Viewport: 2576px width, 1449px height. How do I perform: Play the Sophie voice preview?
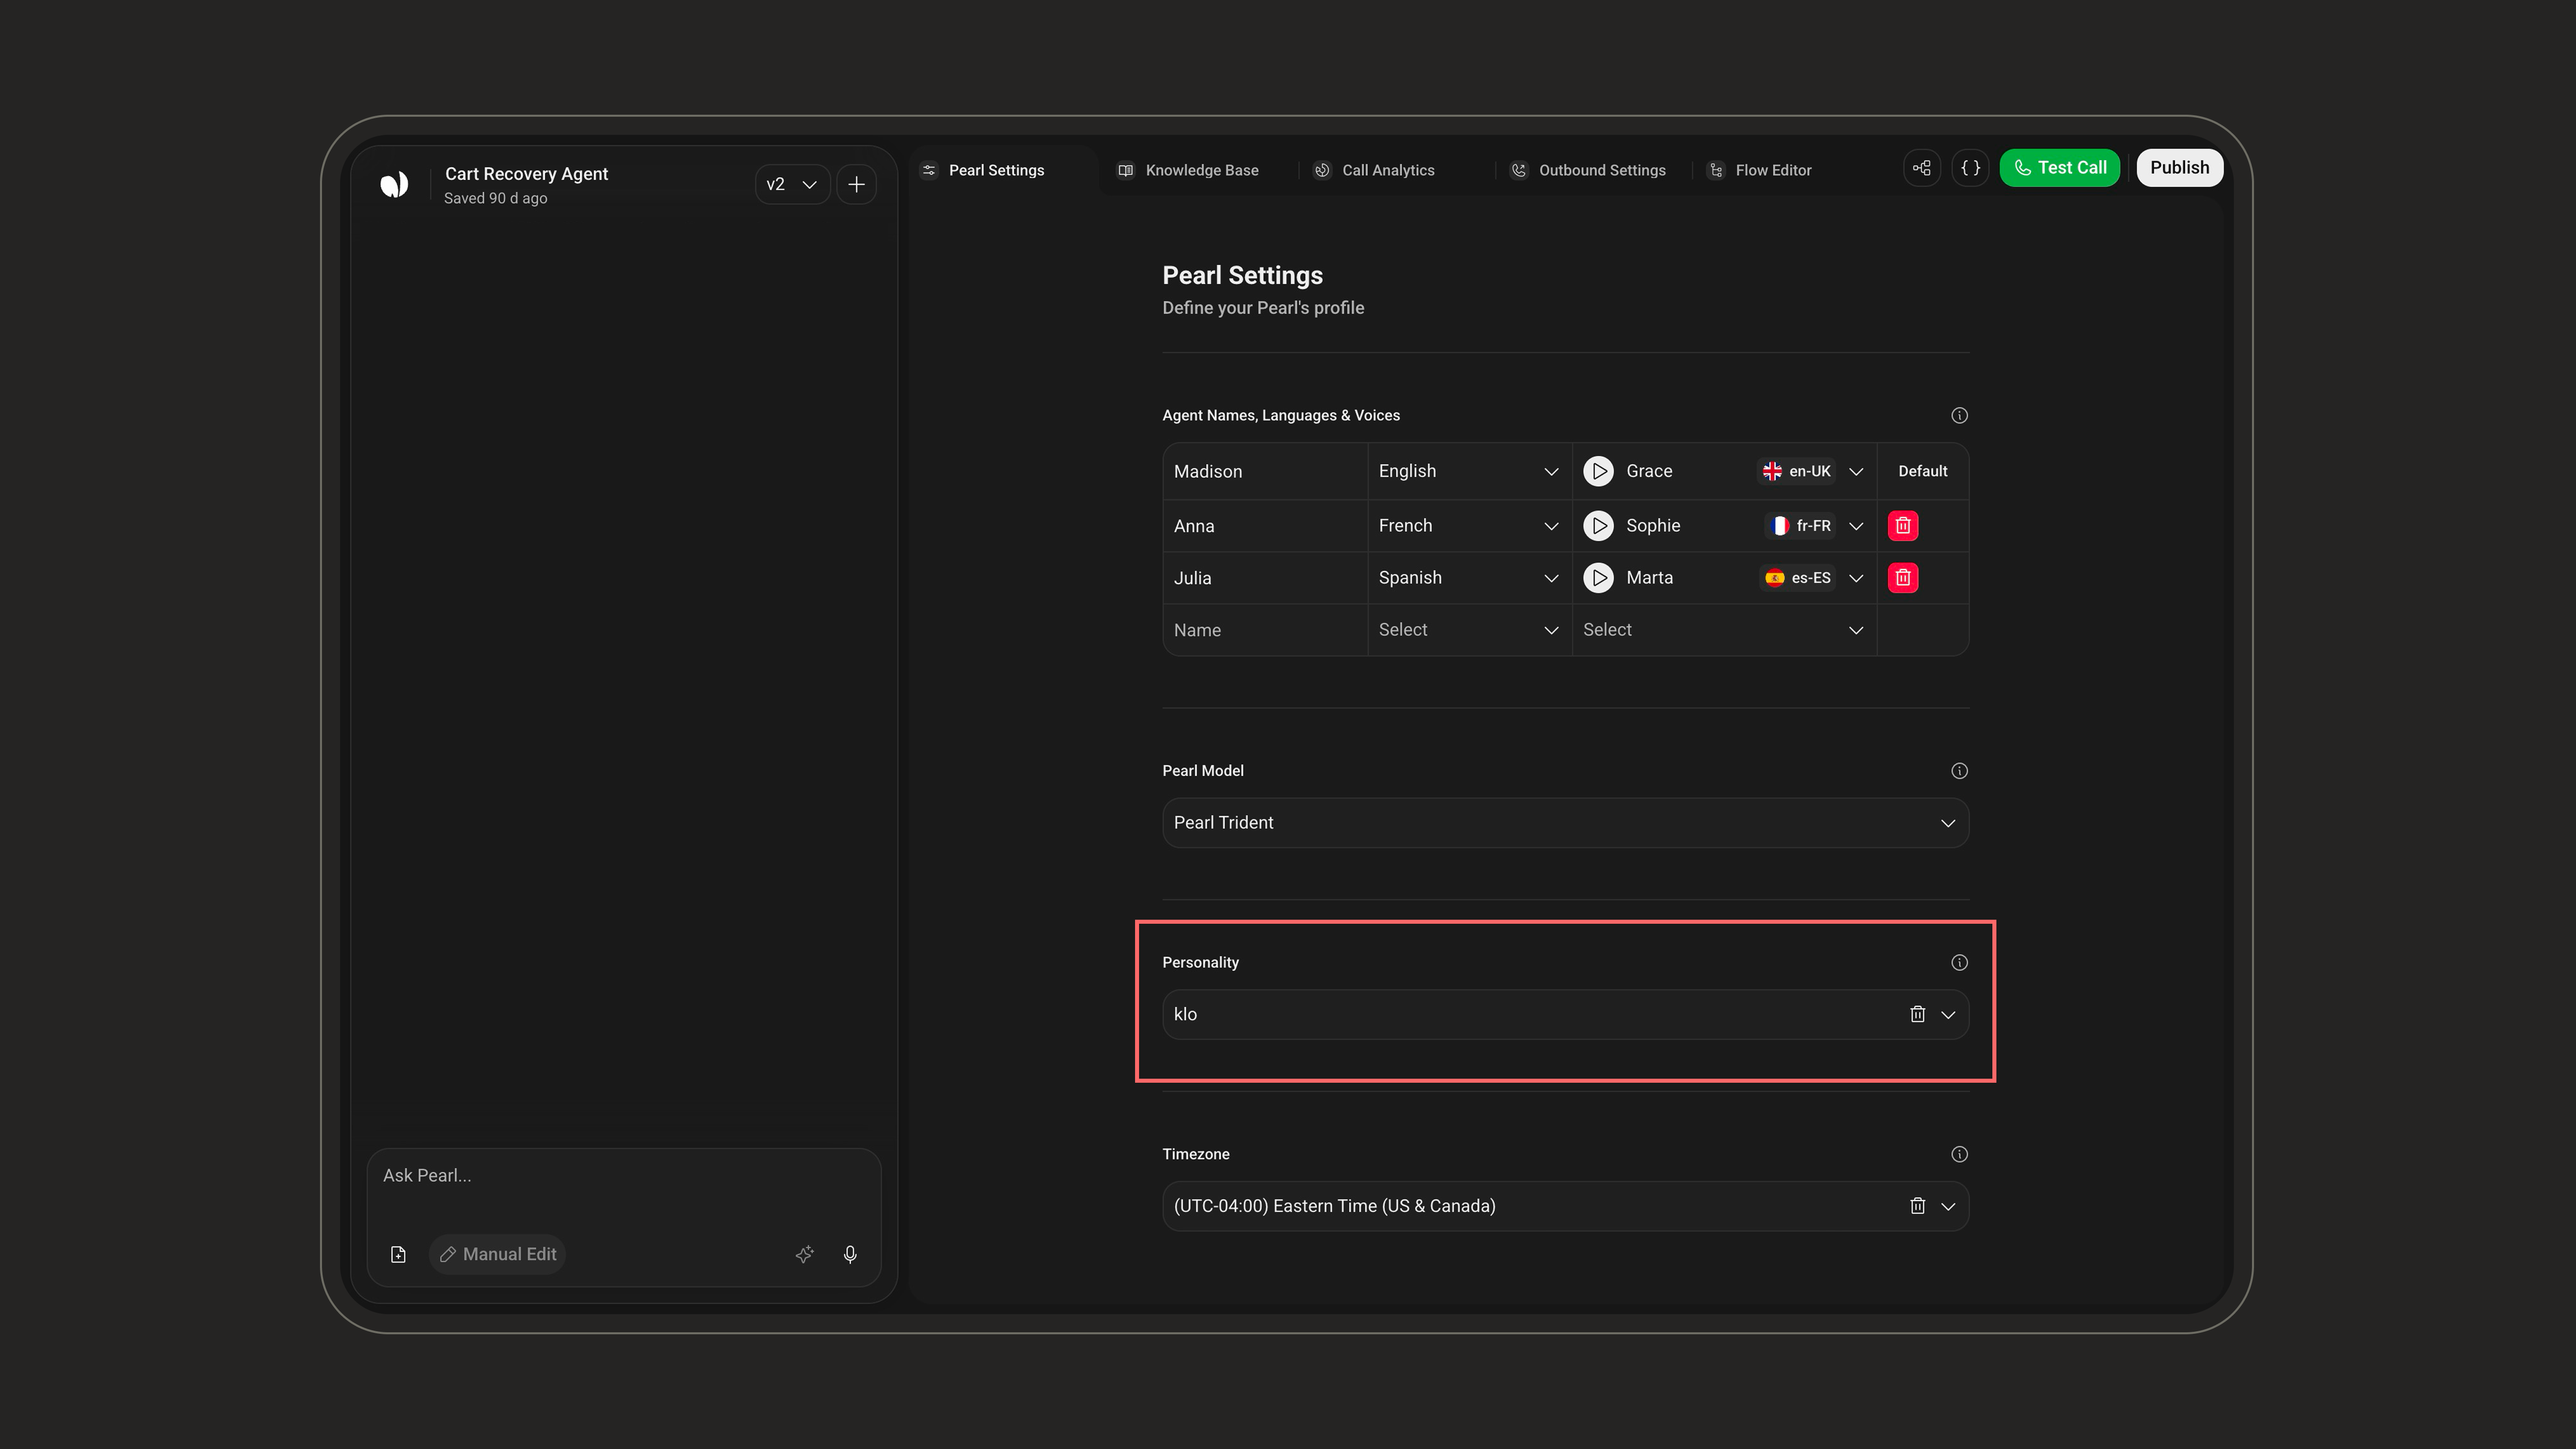pos(1598,526)
